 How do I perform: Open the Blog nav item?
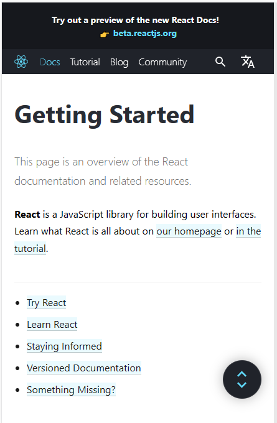pyautogui.click(x=119, y=62)
